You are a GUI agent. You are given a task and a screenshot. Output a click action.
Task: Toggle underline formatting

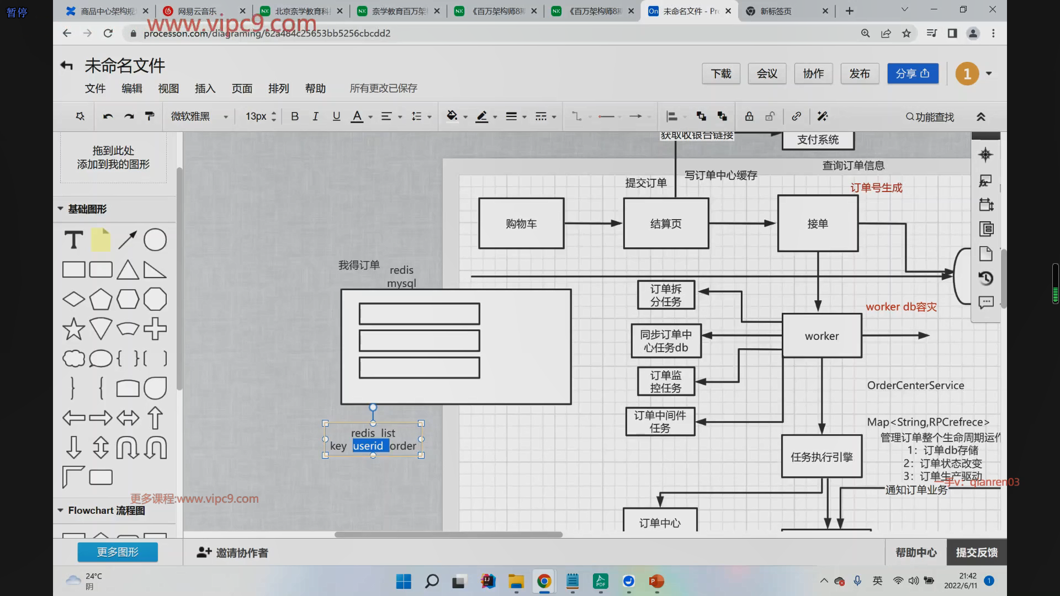tap(336, 116)
